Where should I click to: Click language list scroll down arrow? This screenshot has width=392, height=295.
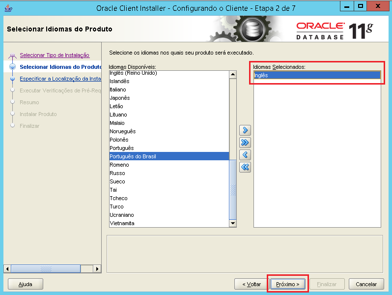[233, 223]
